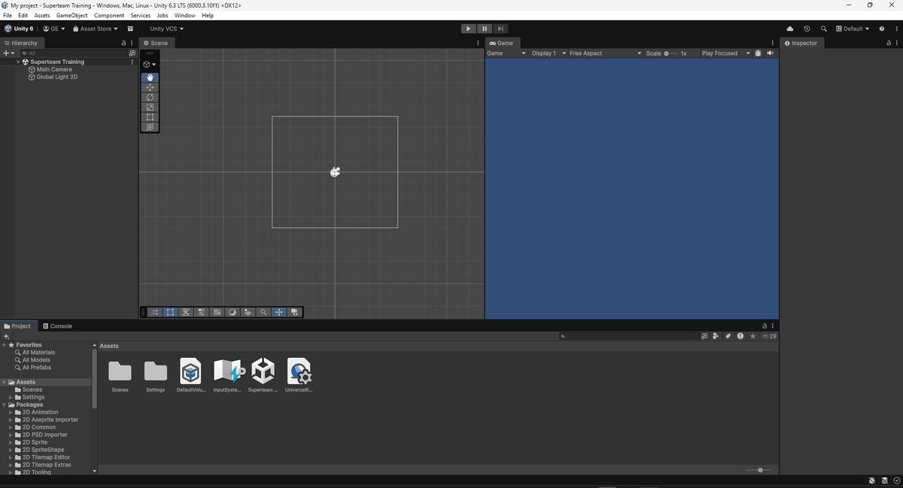Click the Unity 6 logo button

click(x=19, y=29)
